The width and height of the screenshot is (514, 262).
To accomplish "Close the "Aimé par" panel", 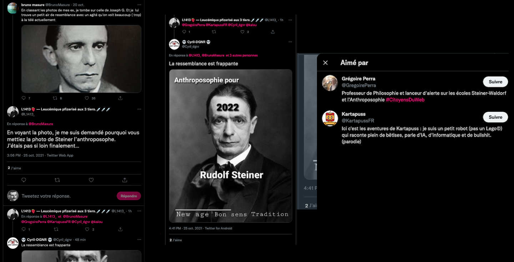I will point(325,63).
